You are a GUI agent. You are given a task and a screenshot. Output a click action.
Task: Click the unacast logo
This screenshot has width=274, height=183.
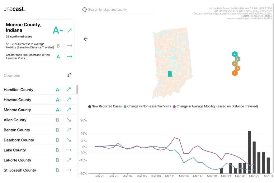coord(14,9)
